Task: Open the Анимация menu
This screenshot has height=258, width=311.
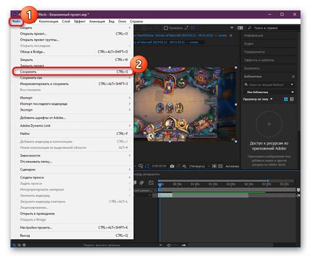Action: pyautogui.click(x=97, y=22)
